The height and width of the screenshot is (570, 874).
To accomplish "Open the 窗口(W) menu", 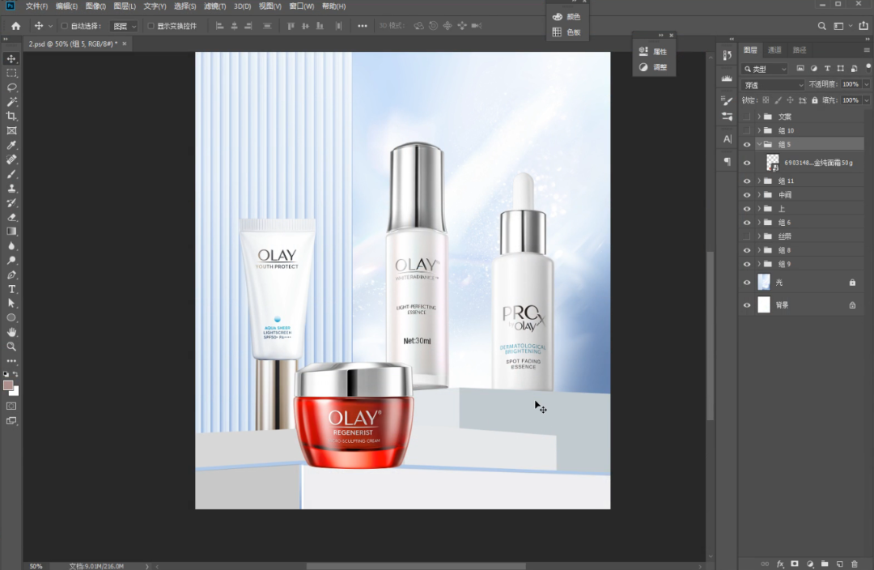I will 302,6.
